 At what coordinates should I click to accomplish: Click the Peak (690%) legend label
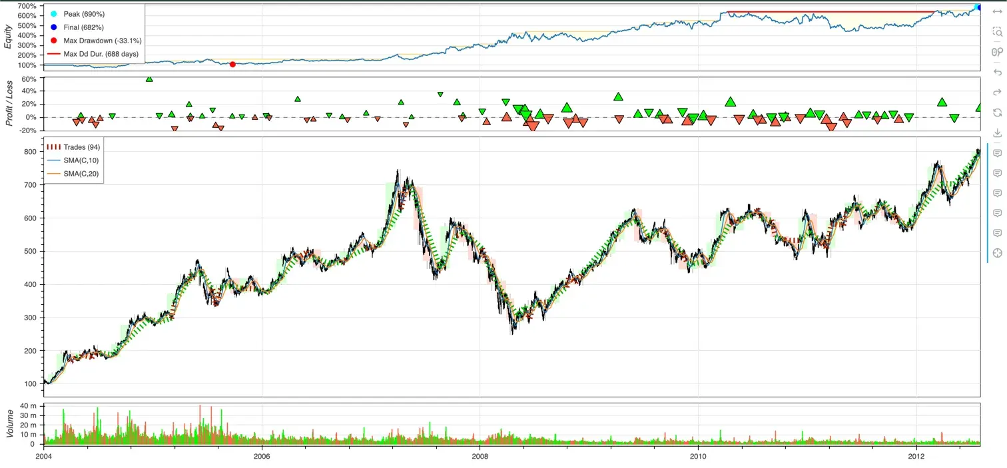tap(83, 14)
